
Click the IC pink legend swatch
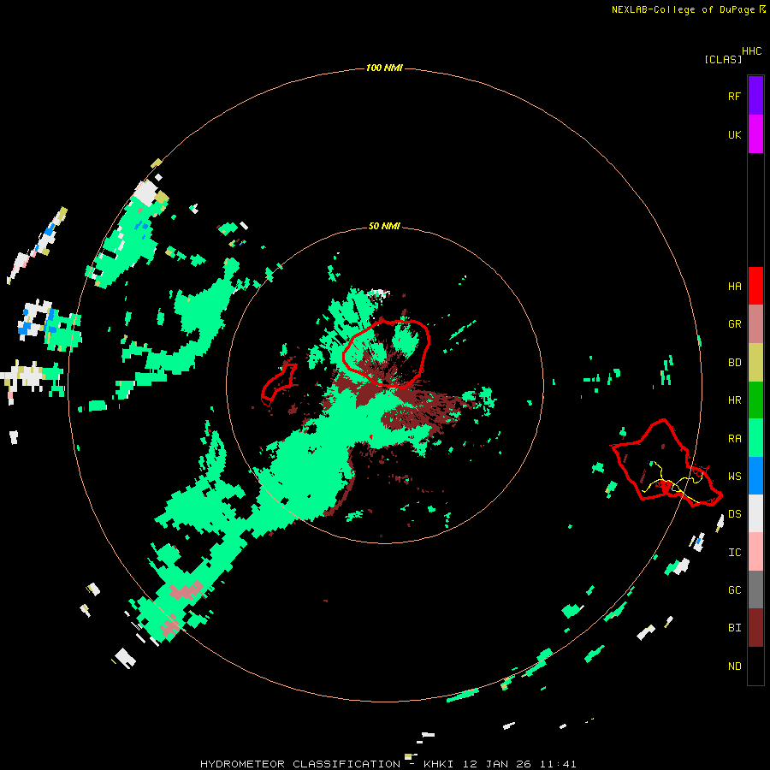coord(755,552)
